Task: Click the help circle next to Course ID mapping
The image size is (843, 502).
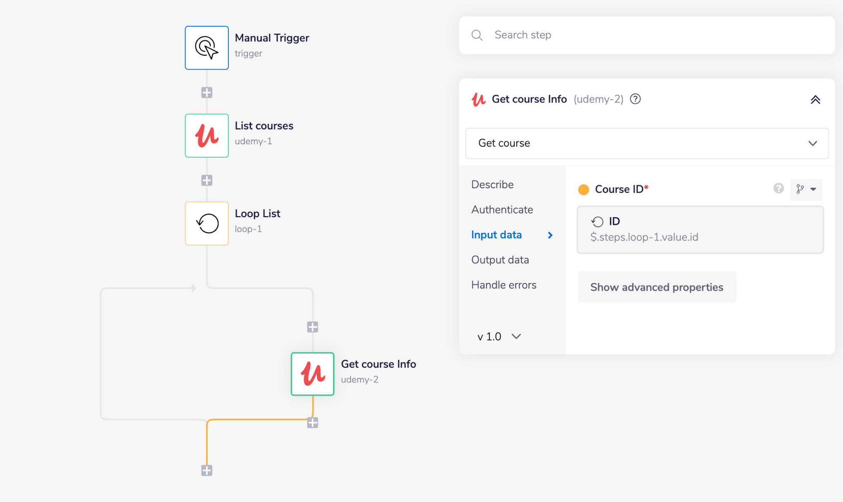Action: click(x=778, y=189)
